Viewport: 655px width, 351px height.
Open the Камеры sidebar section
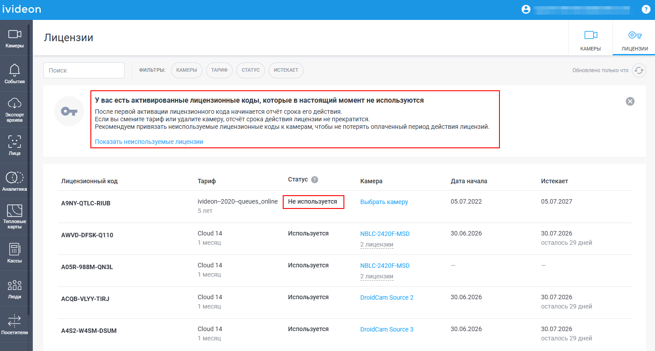tap(15, 38)
